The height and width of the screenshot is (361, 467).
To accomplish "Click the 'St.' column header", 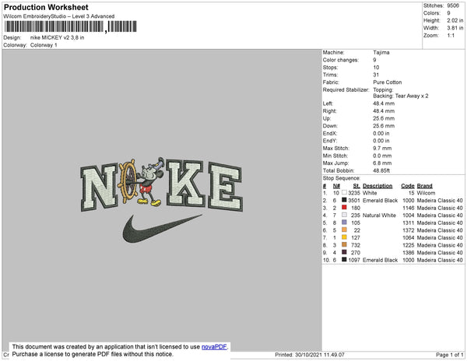I will tap(356, 186).
